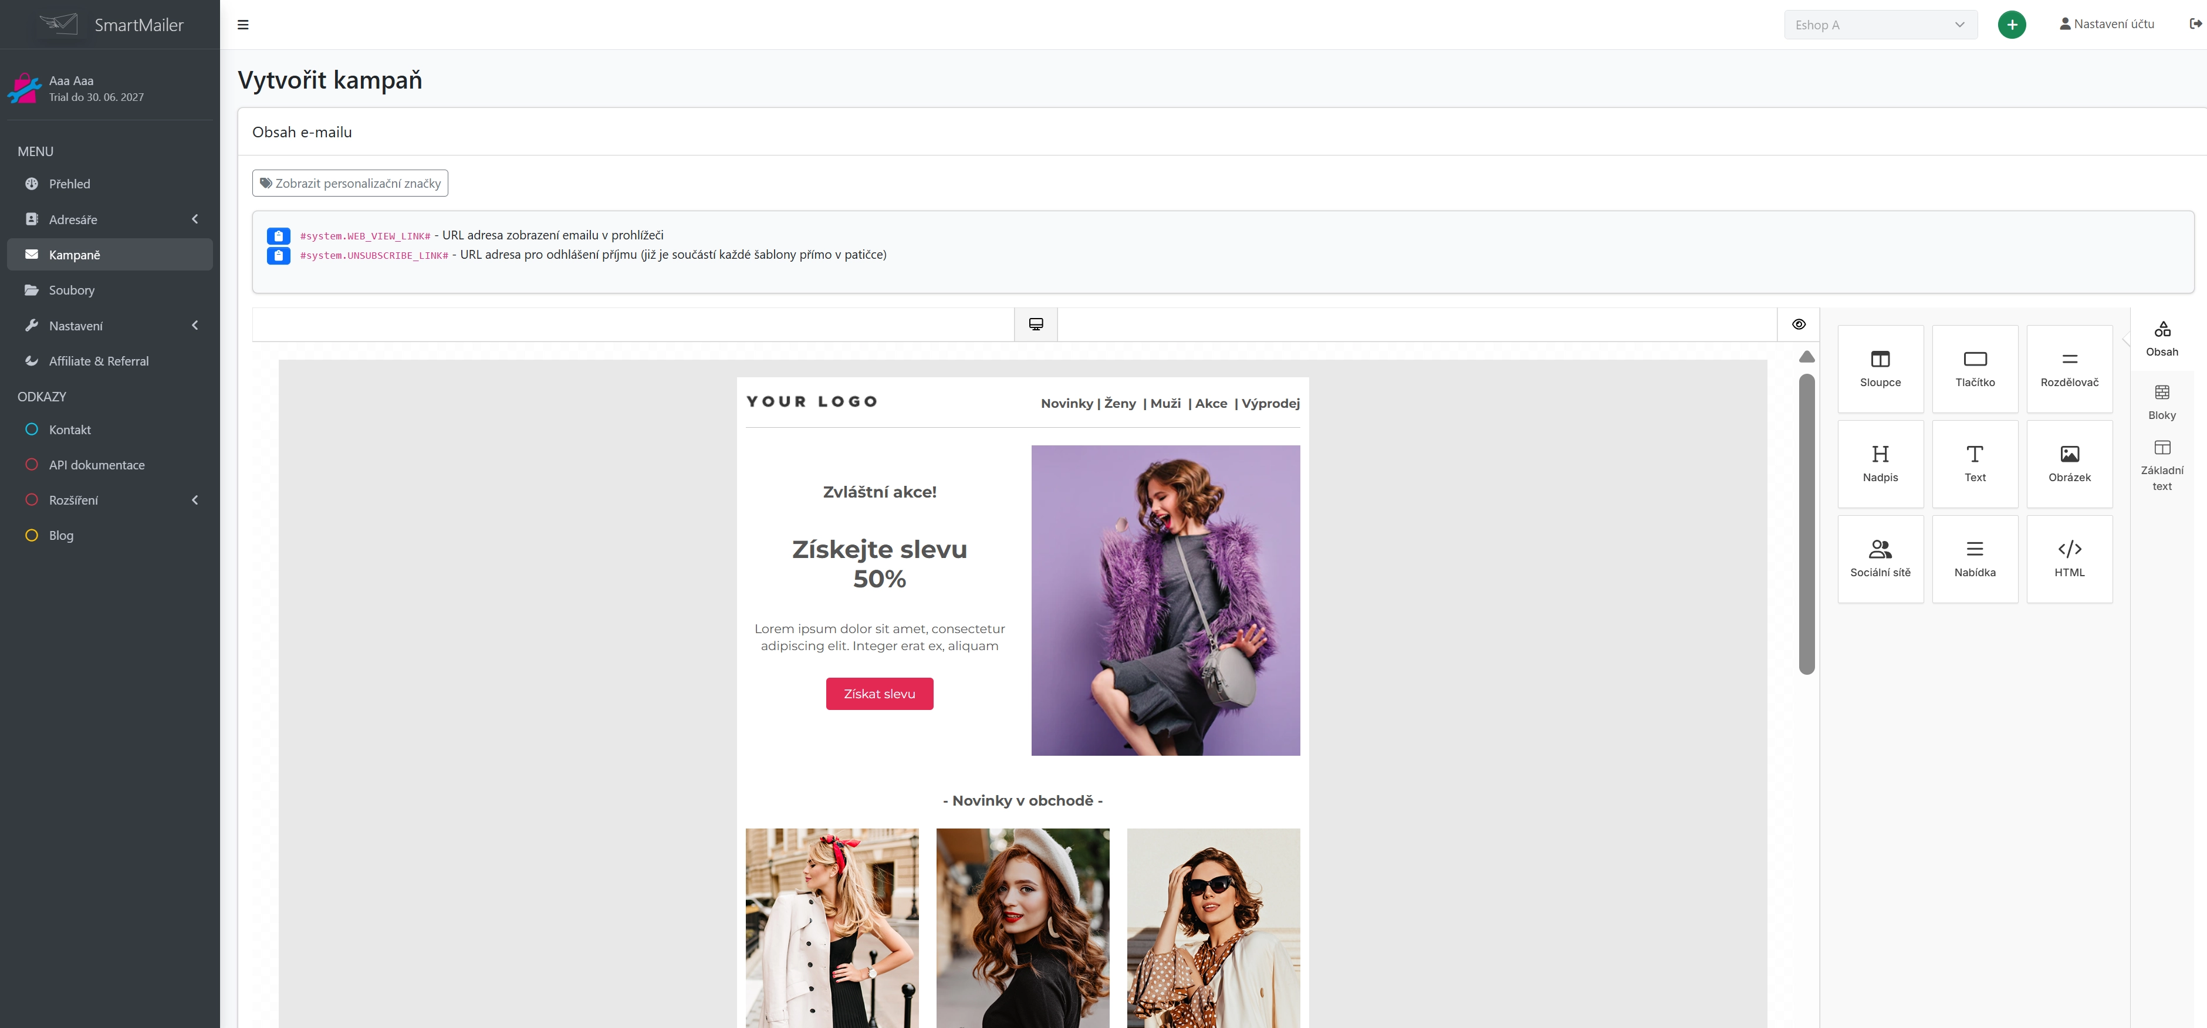Click the green plus add button
This screenshot has width=2207, height=1028.
pos(2011,25)
